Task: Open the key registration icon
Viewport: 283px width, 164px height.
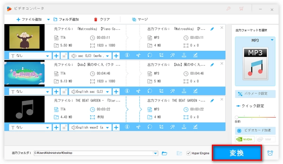Action: pos(228,8)
